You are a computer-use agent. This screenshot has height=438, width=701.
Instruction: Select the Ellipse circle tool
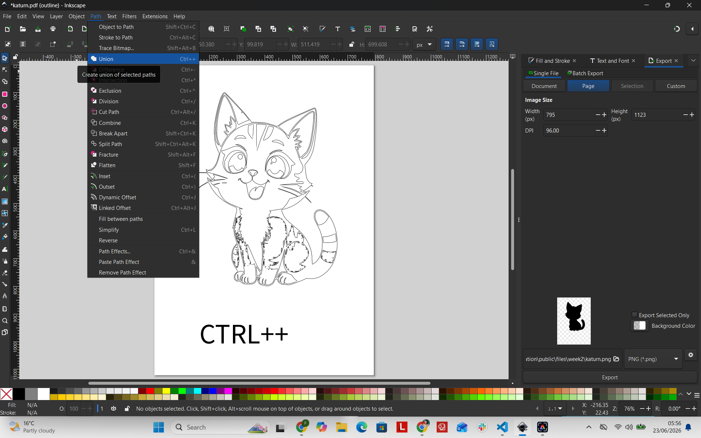click(x=5, y=106)
